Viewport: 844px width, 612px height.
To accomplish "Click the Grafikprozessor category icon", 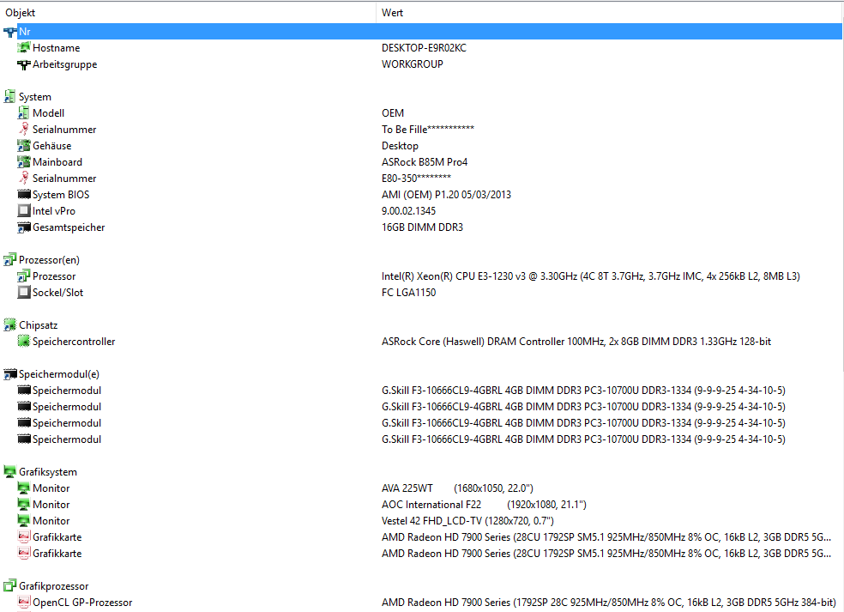I will [9, 585].
